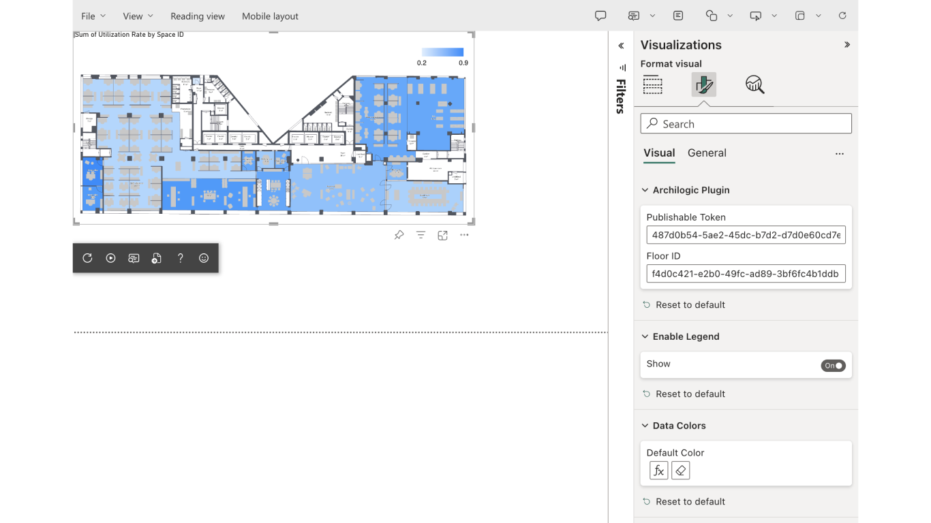The height and width of the screenshot is (523, 931).
Task: Click the legend value 0.9
Action: [x=463, y=63]
